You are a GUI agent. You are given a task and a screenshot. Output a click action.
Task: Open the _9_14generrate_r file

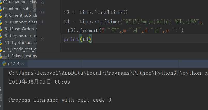coord(20,36)
